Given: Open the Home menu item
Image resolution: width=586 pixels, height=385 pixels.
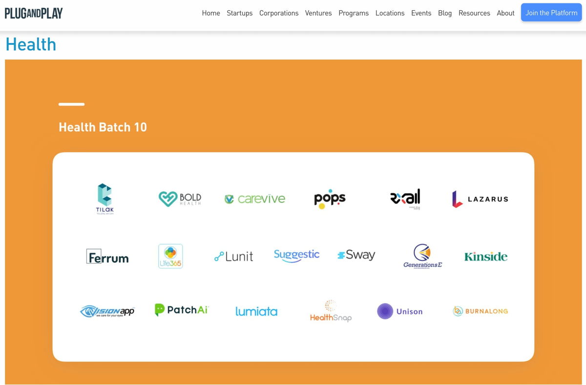Looking at the screenshot, I should click(211, 13).
